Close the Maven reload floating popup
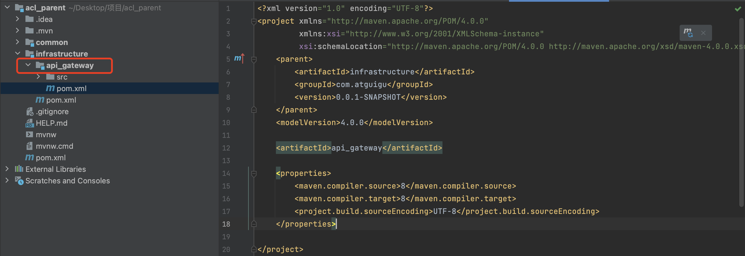 pos(703,33)
